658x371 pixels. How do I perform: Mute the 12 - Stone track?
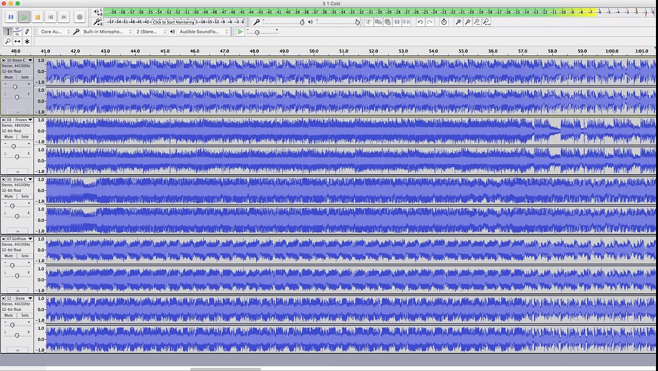point(9,315)
